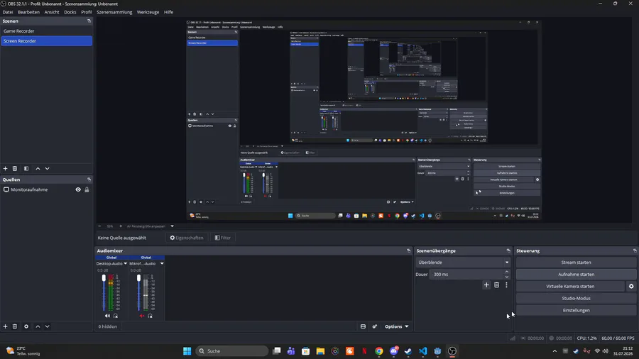This screenshot has width=639, height=359.
Task: Zoom out the preview with minus icon
Action: coord(99,226)
